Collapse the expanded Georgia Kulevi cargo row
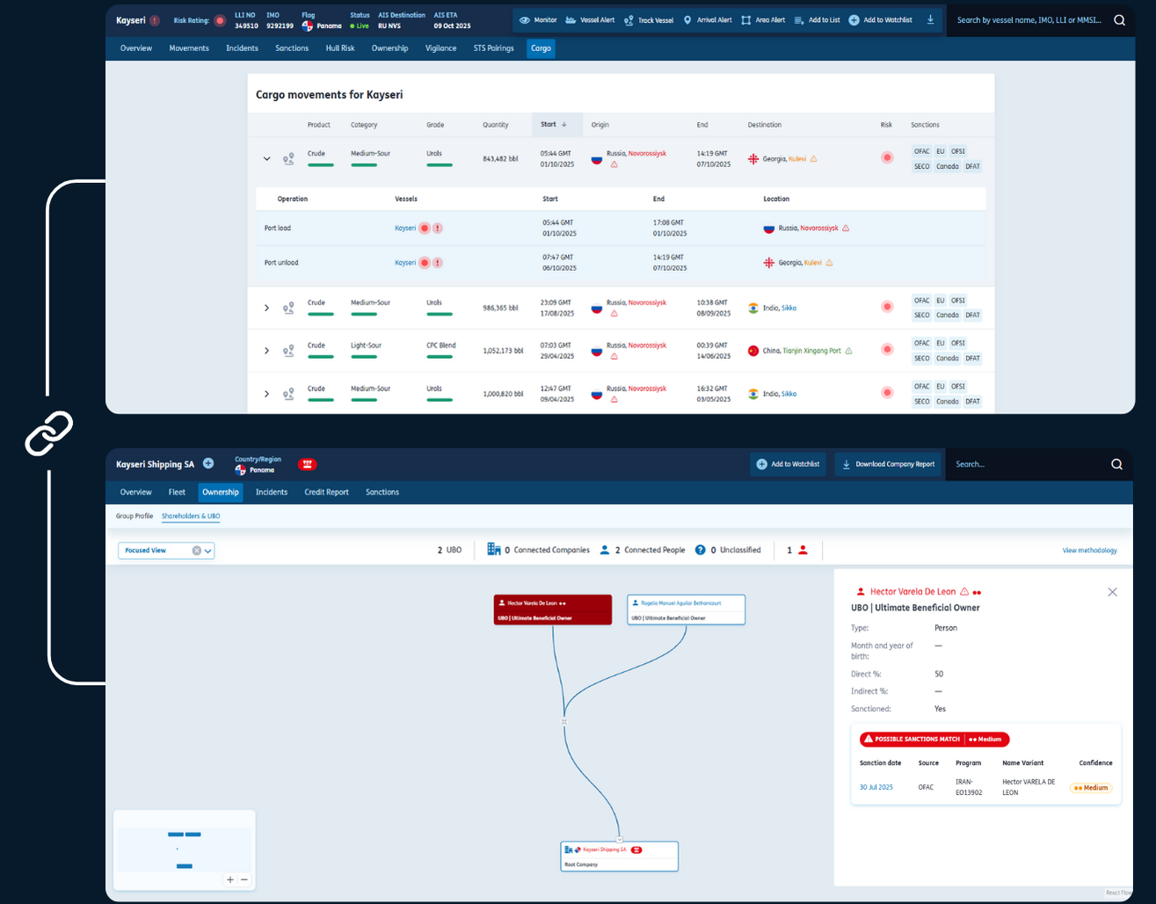The width and height of the screenshot is (1156, 904). 266,159
